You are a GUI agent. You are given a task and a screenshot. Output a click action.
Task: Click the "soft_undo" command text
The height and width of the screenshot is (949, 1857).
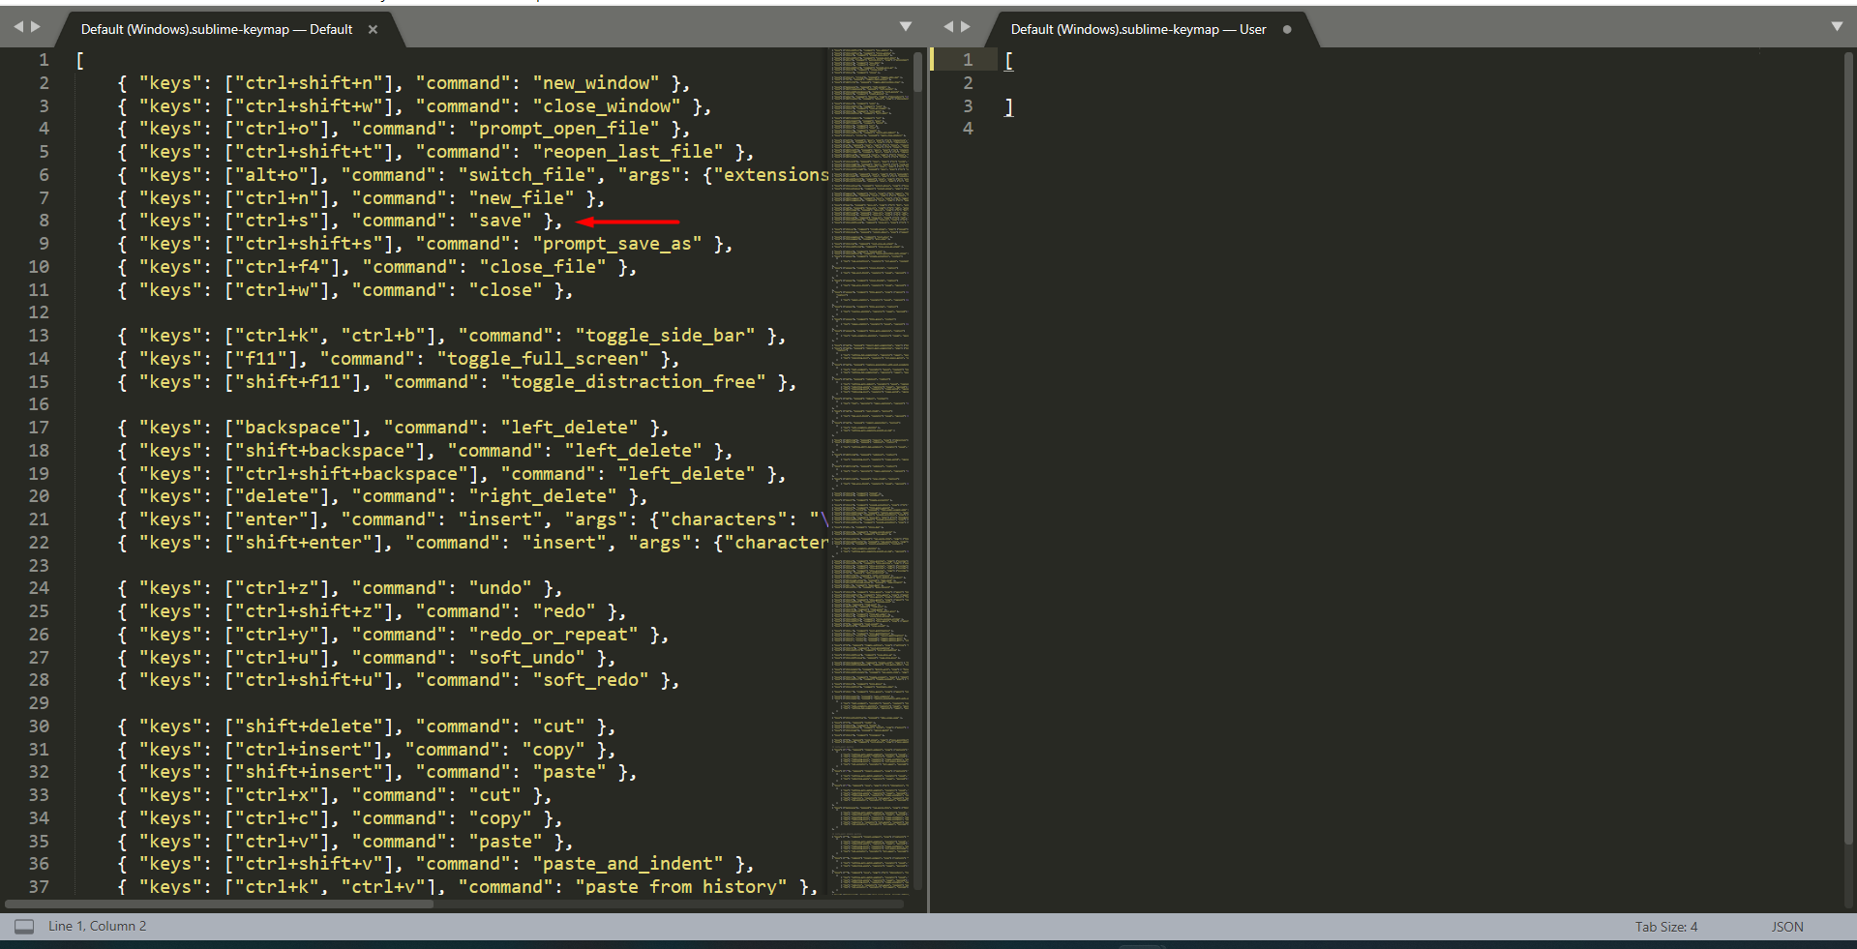(x=527, y=658)
